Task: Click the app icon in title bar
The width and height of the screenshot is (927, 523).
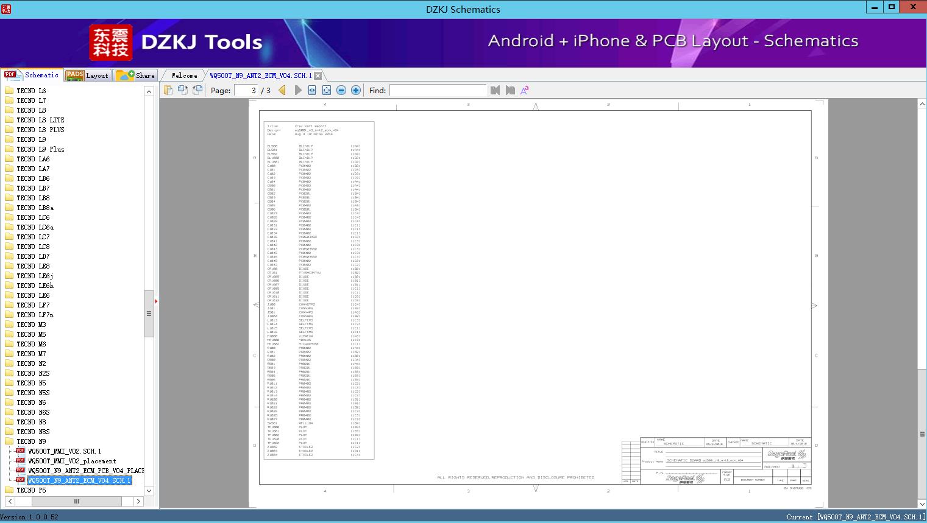Action: point(5,9)
